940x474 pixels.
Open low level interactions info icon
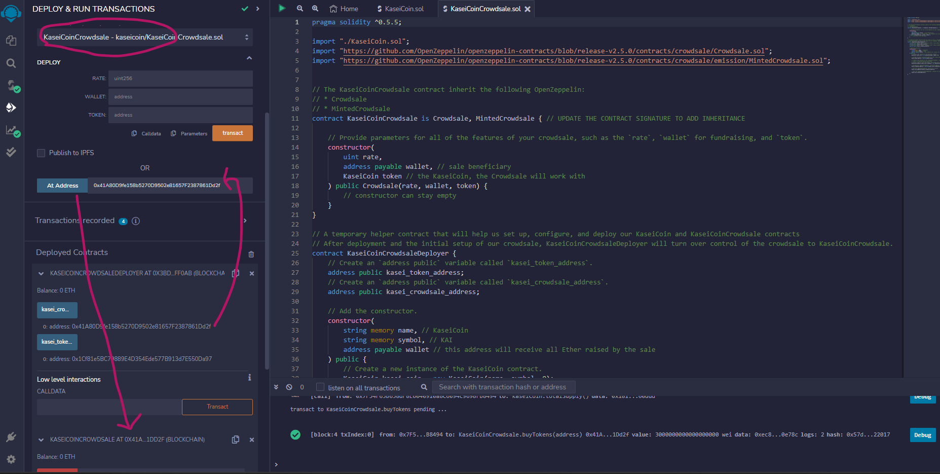click(249, 378)
